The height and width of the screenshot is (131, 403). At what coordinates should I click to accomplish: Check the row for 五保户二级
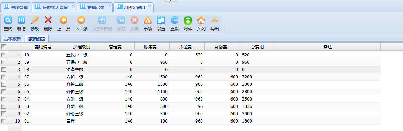(4, 55)
